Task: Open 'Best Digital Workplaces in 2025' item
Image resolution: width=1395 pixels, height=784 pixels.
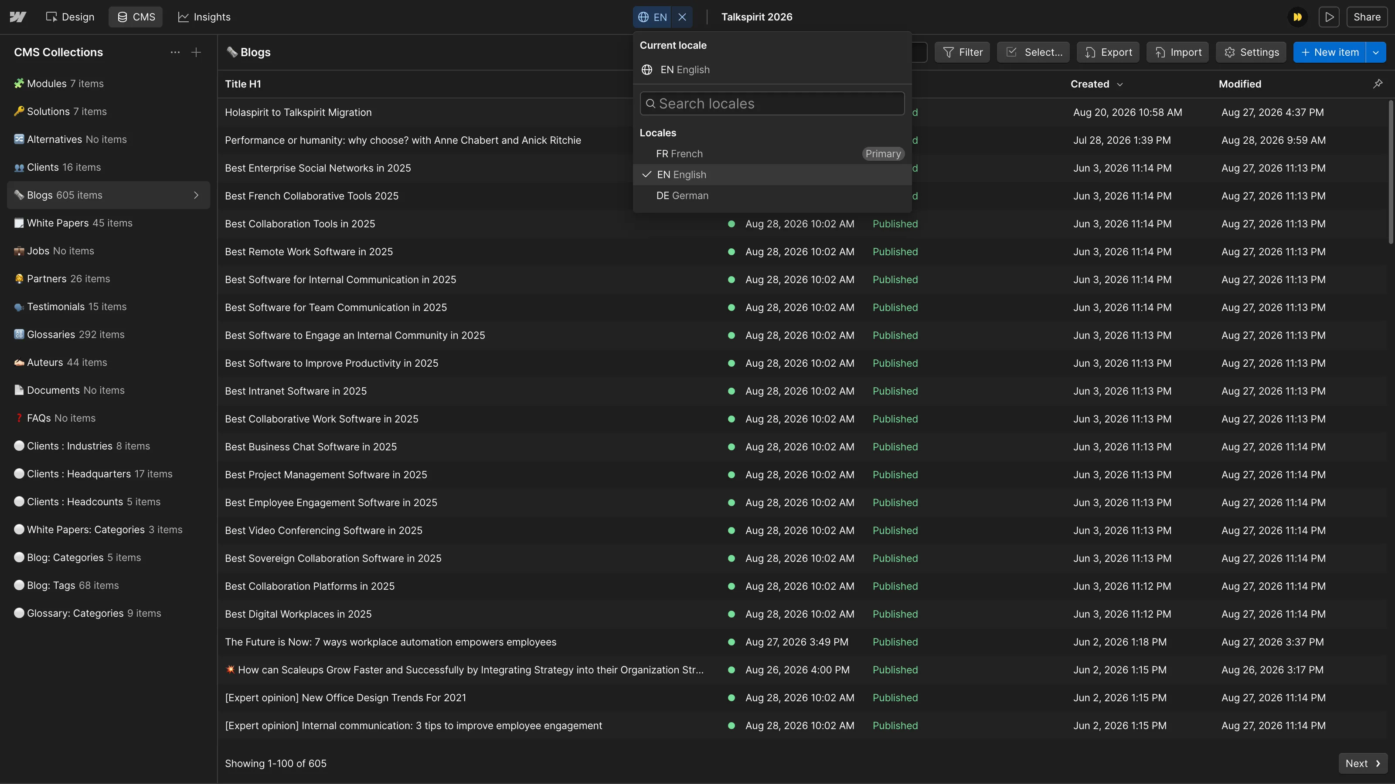Action: (x=298, y=614)
